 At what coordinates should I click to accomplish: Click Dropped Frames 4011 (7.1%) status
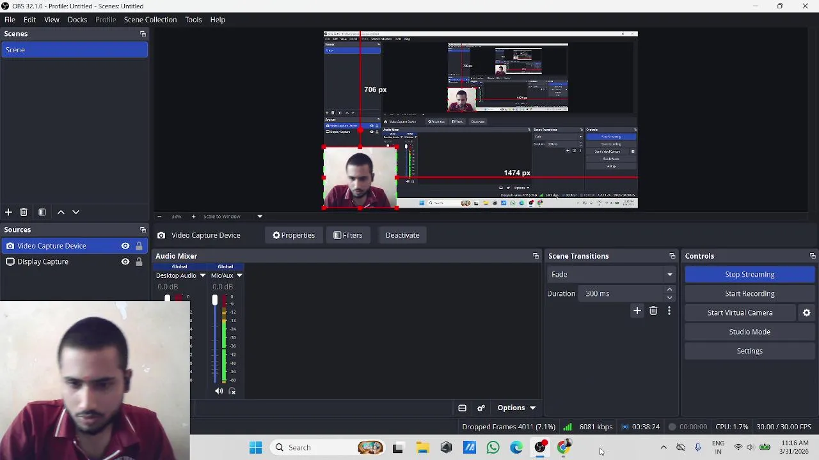[509, 427]
